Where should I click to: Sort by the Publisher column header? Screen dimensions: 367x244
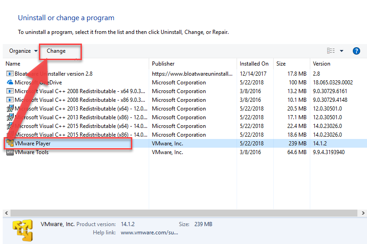pos(163,64)
